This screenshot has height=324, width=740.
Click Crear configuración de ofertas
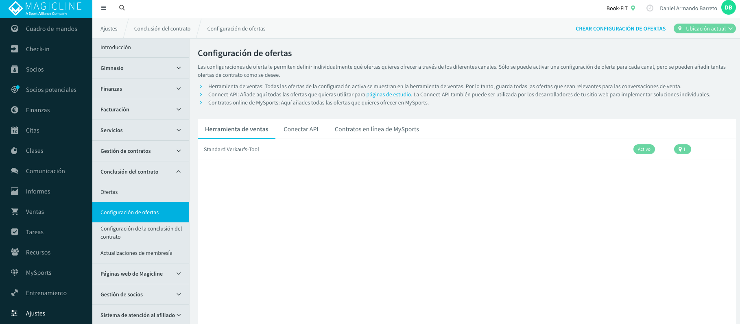click(x=620, y=28)
